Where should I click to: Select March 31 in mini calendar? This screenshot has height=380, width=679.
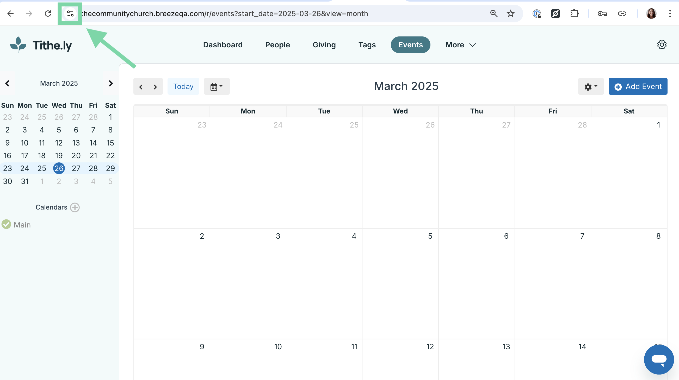(24, 181)
